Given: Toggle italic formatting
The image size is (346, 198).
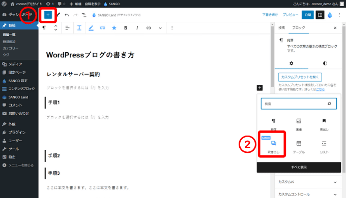Looking at the screenshot, I should coord(137,28).
